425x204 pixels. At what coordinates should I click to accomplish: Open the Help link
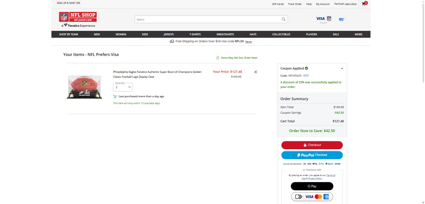[309, 4]
